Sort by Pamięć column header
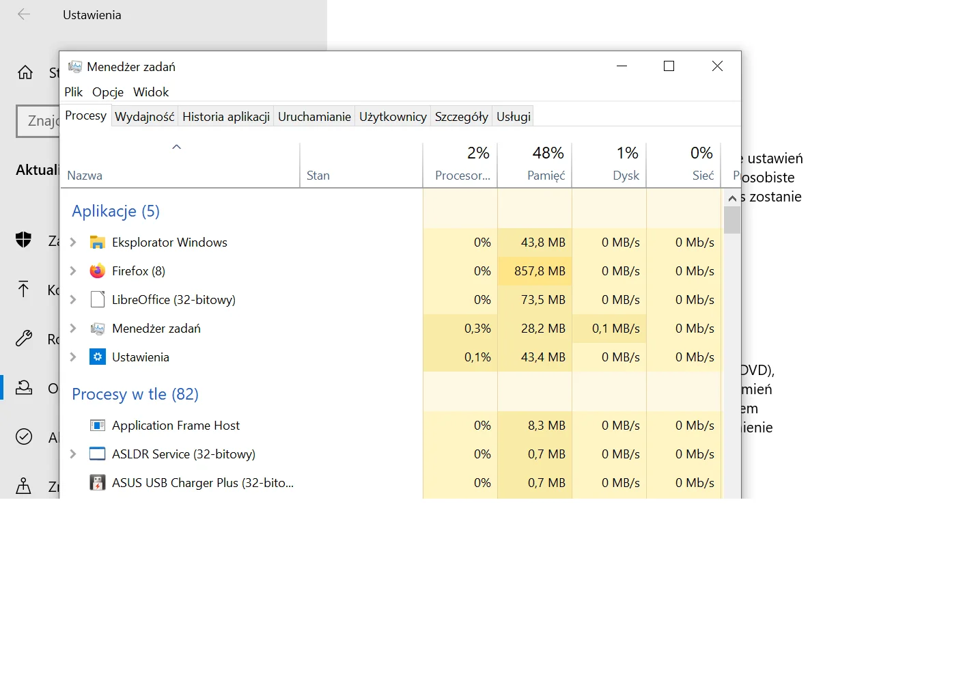This screenshot has height=679, width=963. pos(535,165)
